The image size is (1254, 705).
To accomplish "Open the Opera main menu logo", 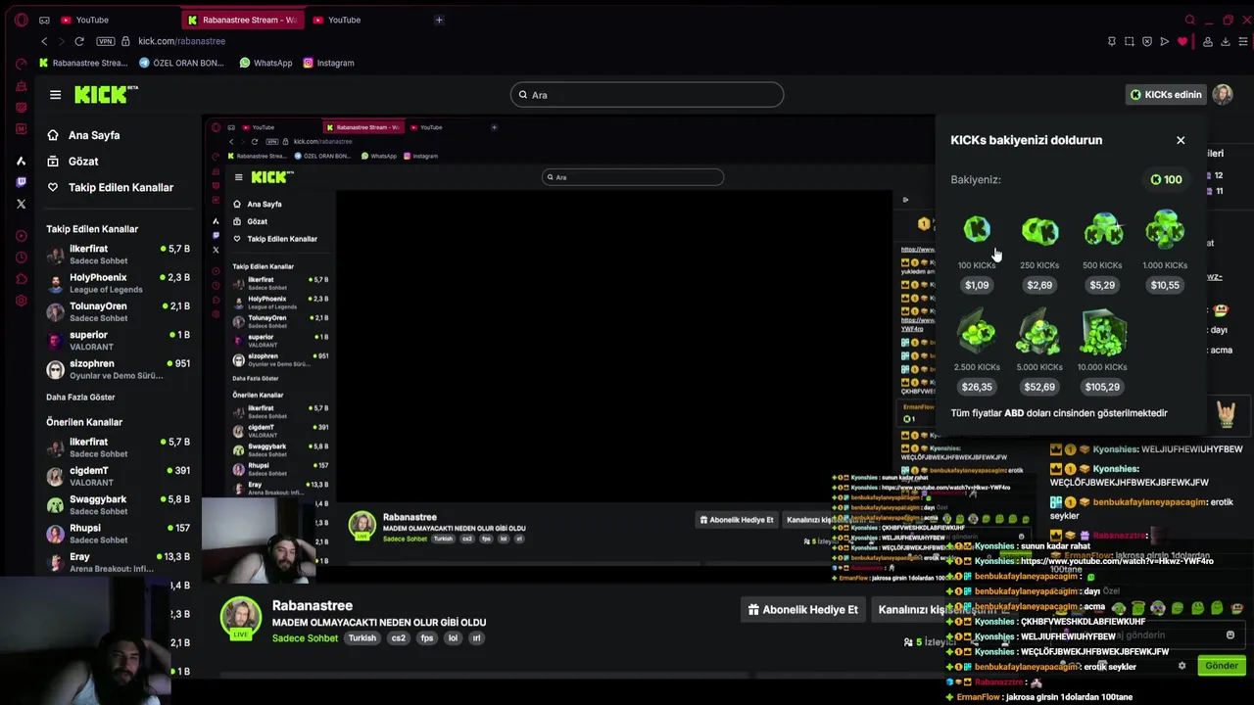I will click(22, 20).
